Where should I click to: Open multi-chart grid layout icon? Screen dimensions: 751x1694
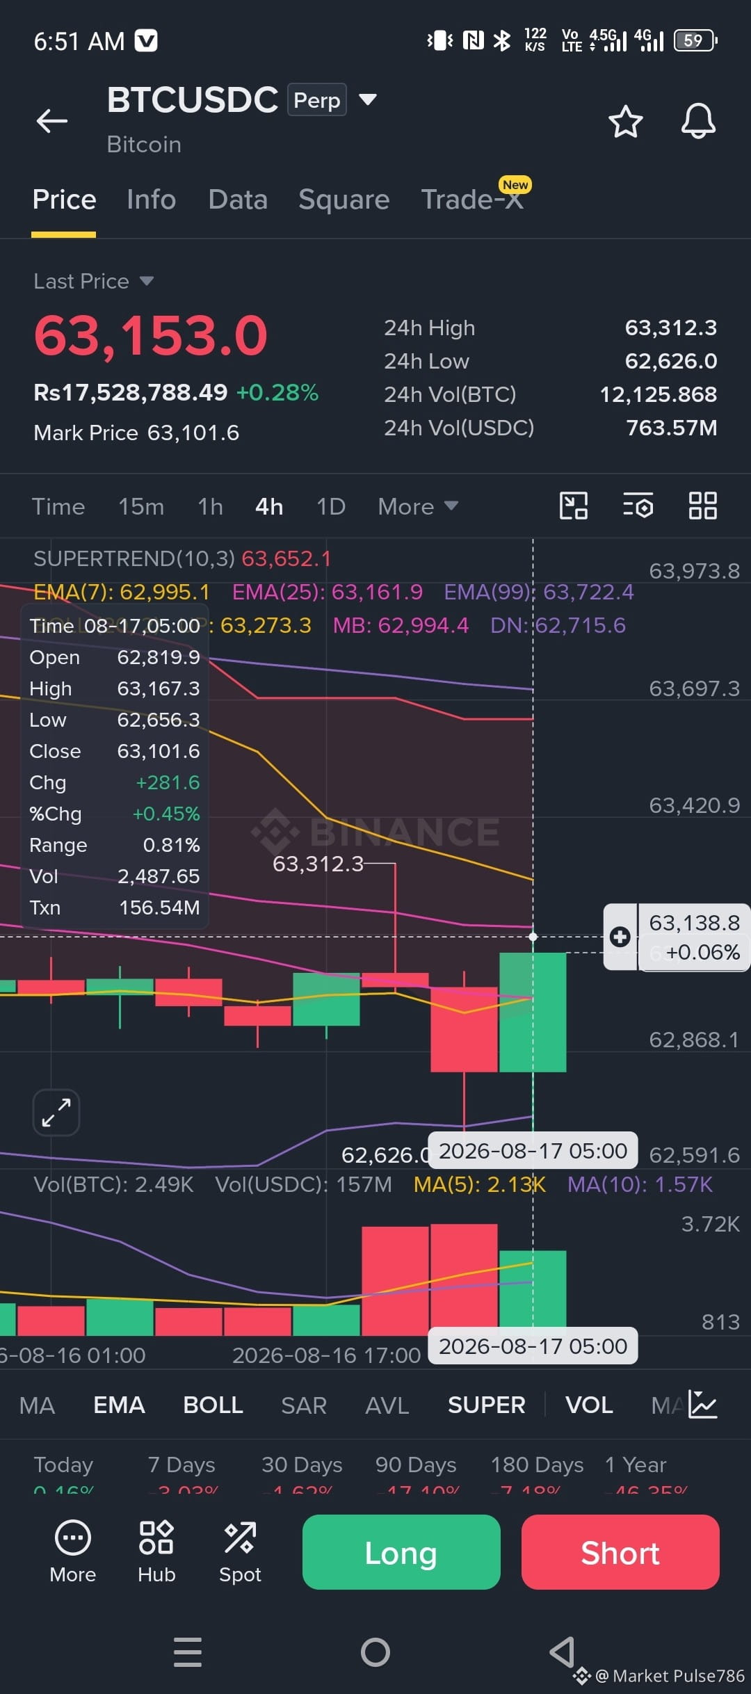[x=702, y=506]
